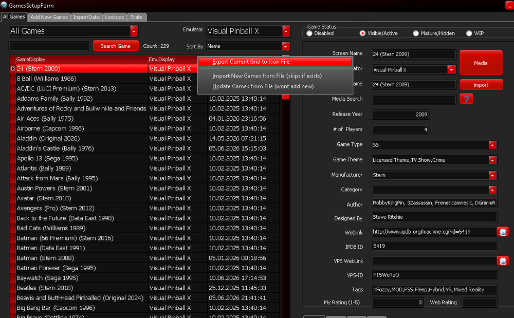Image resolution: width=514 pixels, height=318 pixels.
Task: Expand the Game Theme dropdown
Action: tap(492, 160)
